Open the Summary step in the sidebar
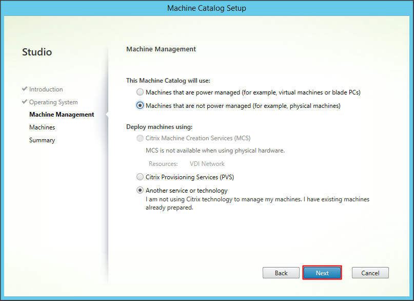Image resolution: width=414 pixels, height=301 pixels. [42, 140]
